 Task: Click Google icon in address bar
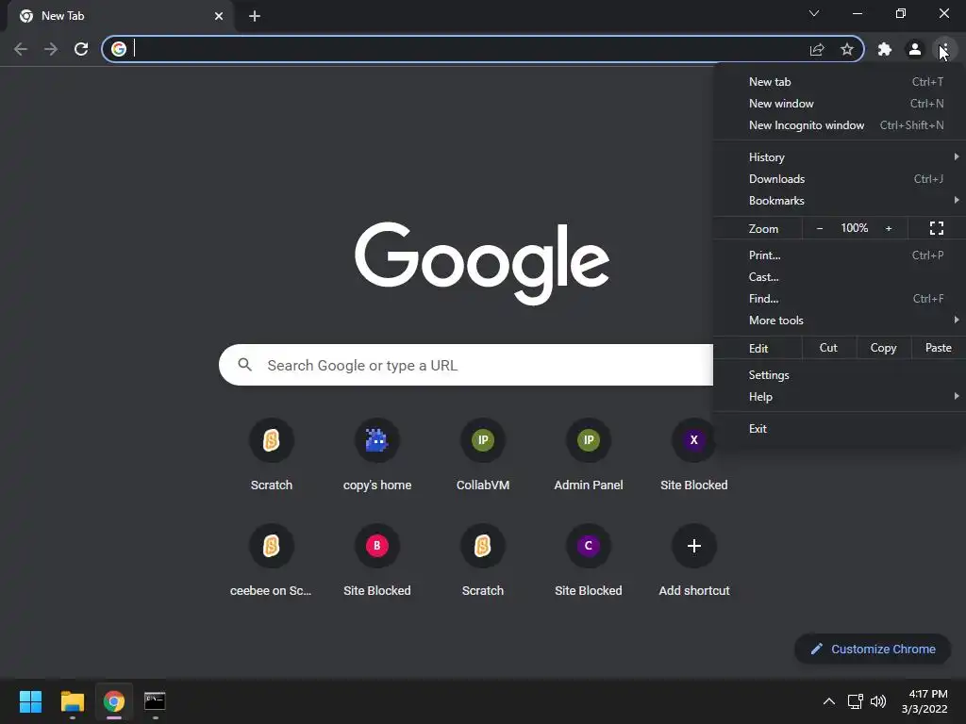(x=119, y=49)
